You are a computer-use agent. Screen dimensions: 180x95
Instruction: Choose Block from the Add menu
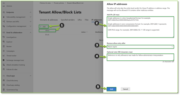[47, 35]
